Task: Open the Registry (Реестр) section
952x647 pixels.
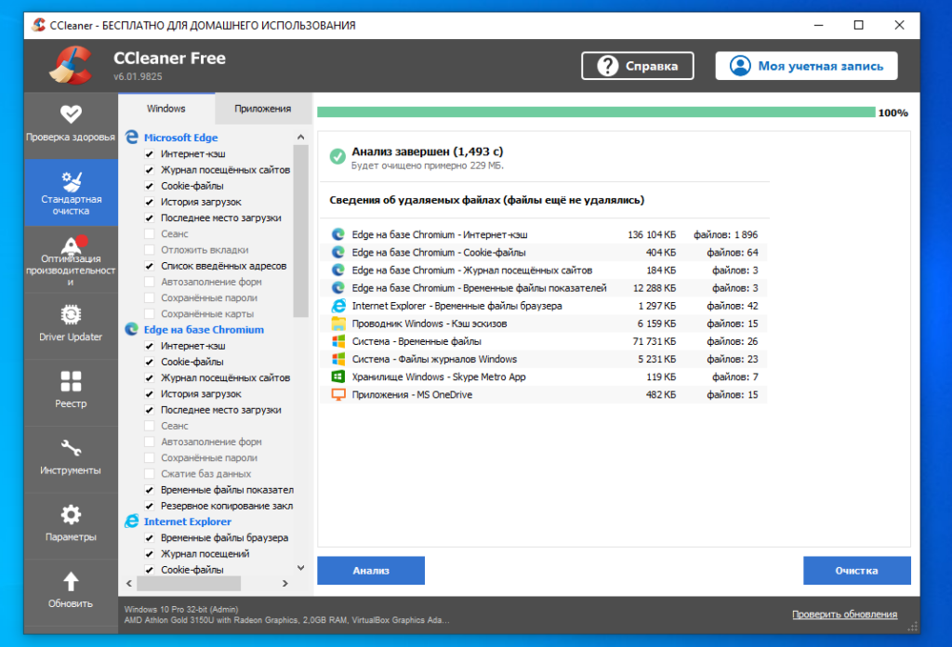Action: (71, 392)
